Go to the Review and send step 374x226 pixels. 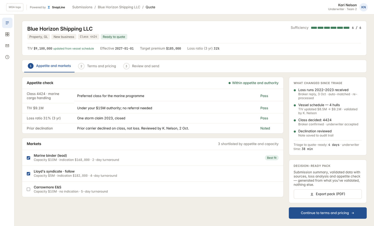[x=141, y=66]
